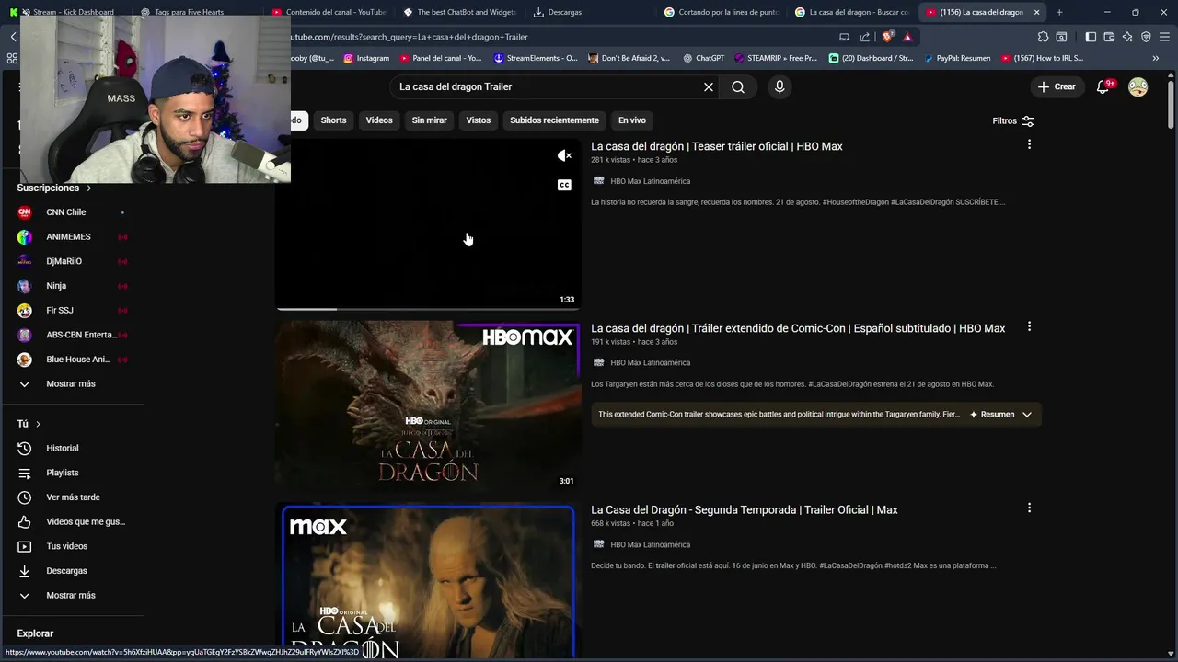The image size is (1178, 662).
Task: Open Ninja subscription channel
Action: pos(72,286)
